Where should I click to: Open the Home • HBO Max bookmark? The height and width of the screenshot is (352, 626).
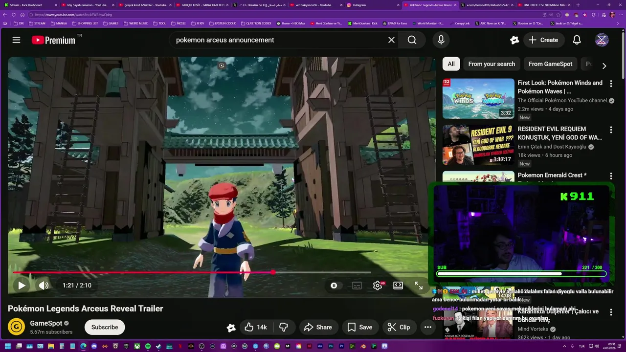pos(291,23)
